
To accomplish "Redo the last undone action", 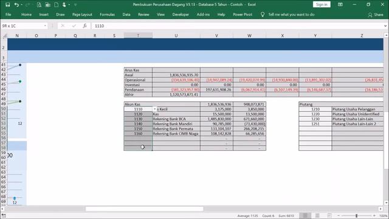I will pos(27,4).
